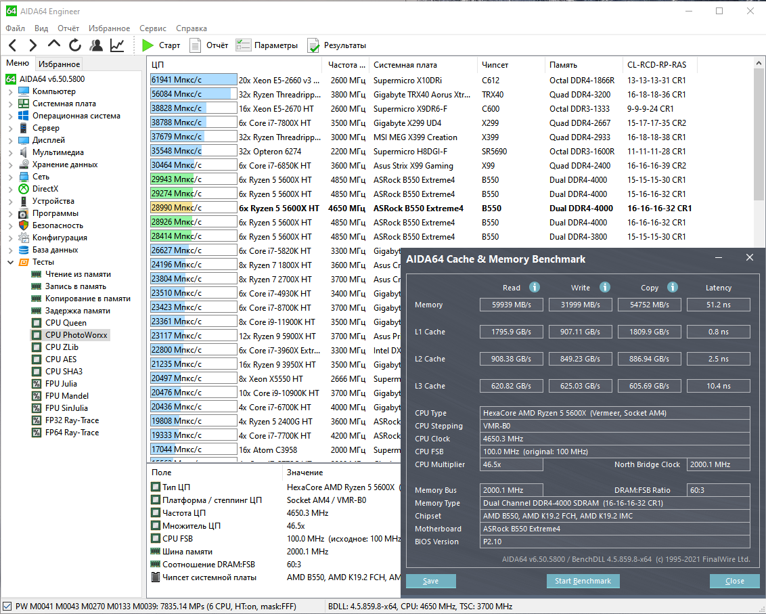Start the benchmark with Старт
Image resolution: width=766 pixels, height=614 pixels.
point(161,45)
